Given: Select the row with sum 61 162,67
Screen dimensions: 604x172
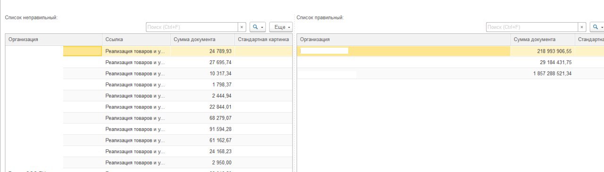Looking at the screenshot, I should (x=149, y=140).
